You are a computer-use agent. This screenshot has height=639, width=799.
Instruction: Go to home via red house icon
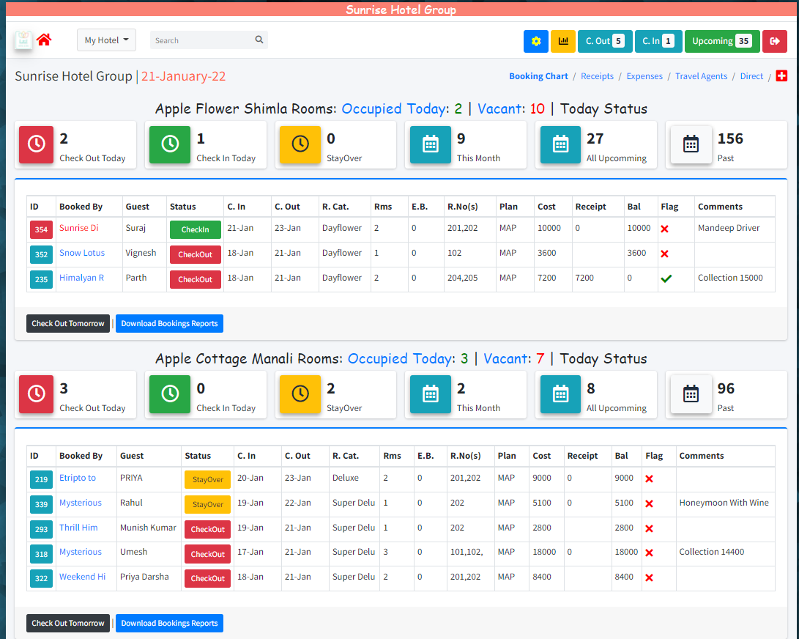tap(44, 40)
